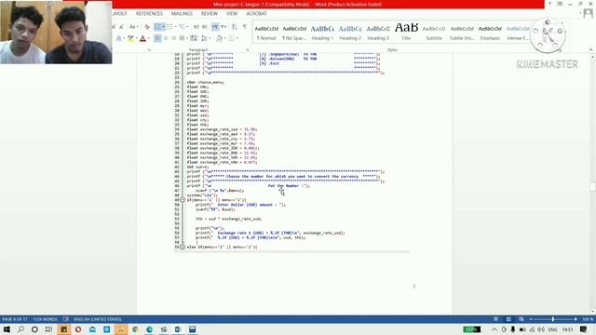Toggle Align Left paragraph alignment
Viewport: 596px width, 335px height.
point(157,38)
